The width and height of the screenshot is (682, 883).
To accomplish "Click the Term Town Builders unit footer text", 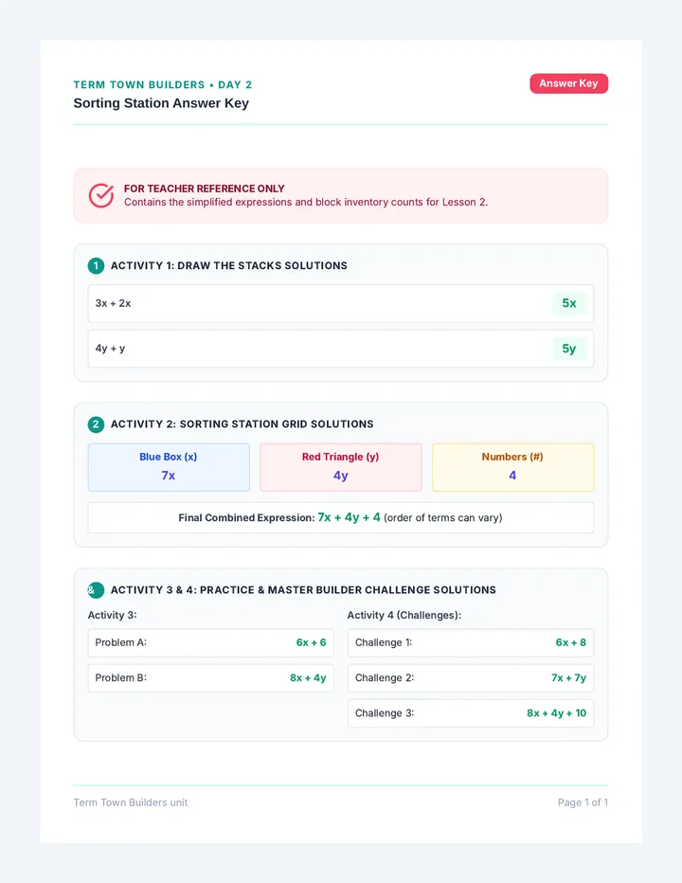I will pos(131,802).
